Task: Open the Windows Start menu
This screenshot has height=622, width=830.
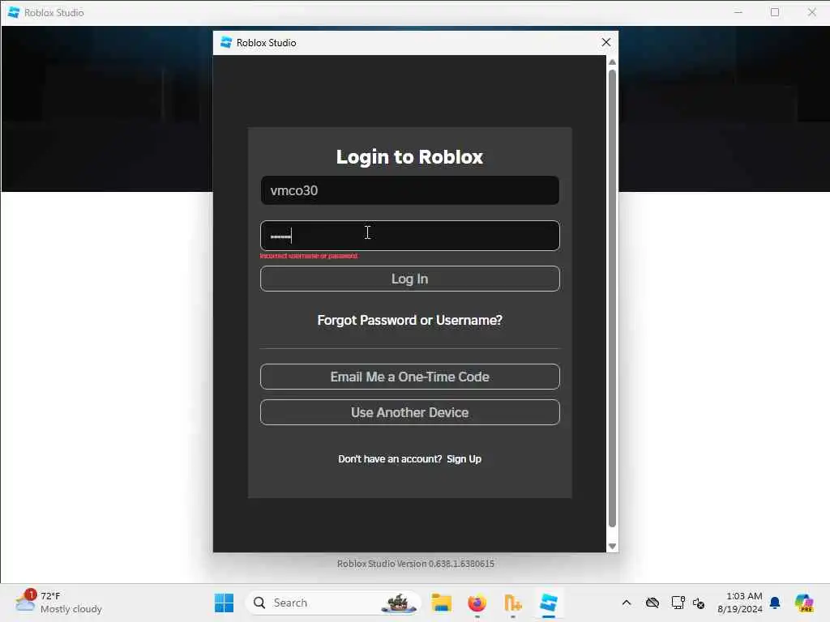Action: (224, 603)
